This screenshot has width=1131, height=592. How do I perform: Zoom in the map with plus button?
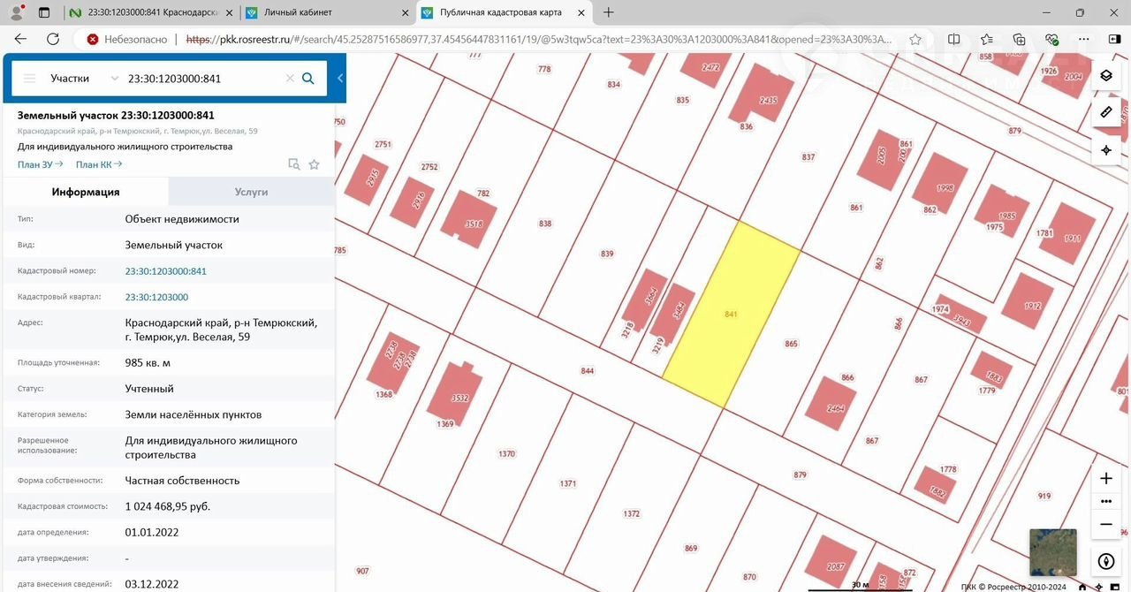pyautogui.click(x=1105, y=478)
